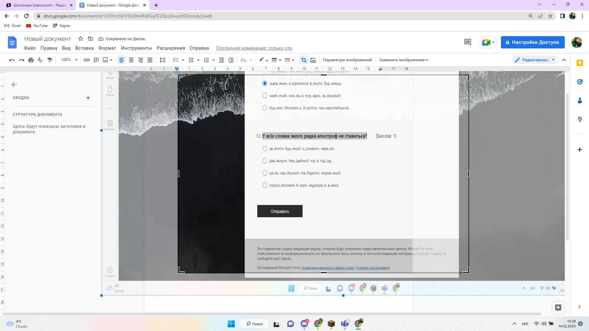
Task: Open the Вставка menu
Action: click(85, 48)
